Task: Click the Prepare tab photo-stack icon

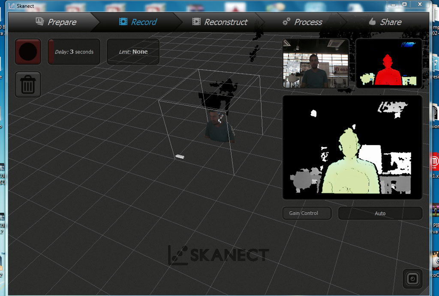Action: (40, 21)
